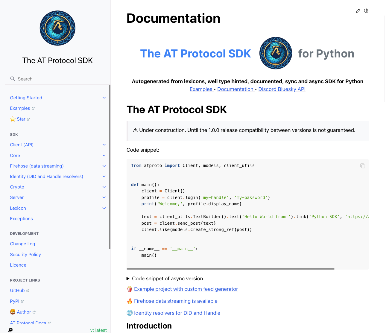Click the warning triangle in construction notice
The image size is (389, 333).
coord(135,130)
